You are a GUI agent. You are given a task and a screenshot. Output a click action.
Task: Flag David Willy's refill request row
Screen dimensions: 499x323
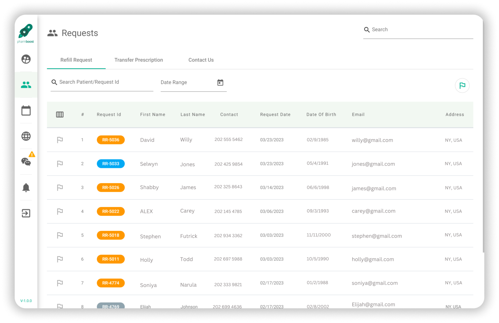click(x=60, y=140)
